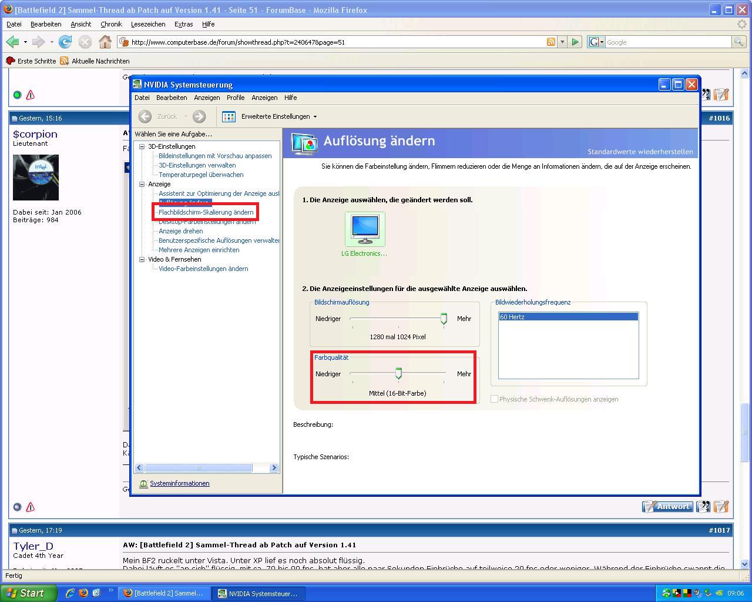Viewport: 752px width, 602px height.
Task: Open Firefox Lesezeichen menu
Action: tap(148, 24)
